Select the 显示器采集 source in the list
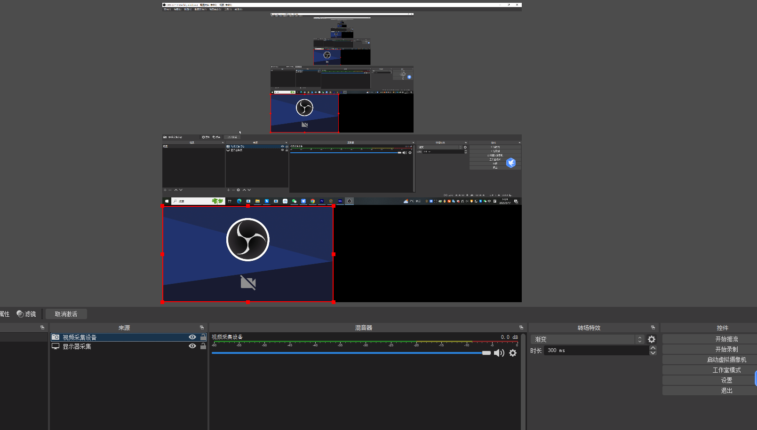The image size is (757, 430). point(77,346)
